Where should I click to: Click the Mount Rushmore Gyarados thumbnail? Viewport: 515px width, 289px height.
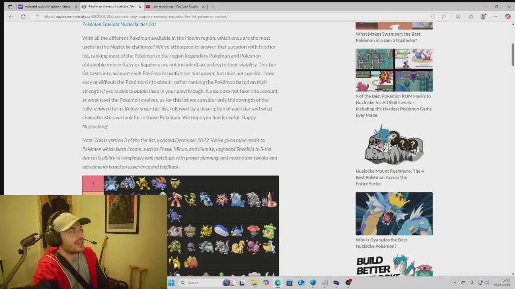tap(394, 144)
